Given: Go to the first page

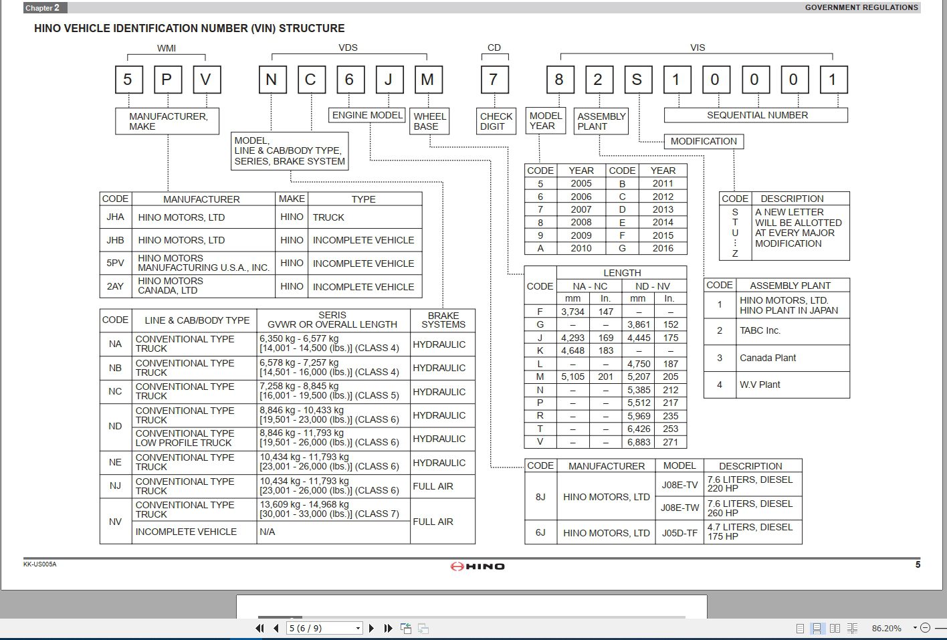Looking at the screenshot, I should coord(259,628).
